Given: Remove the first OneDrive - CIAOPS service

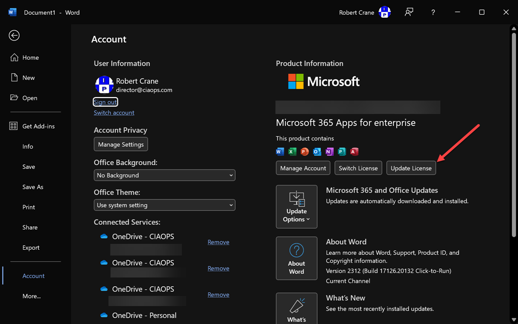Looking at the screenshot, I should pos(218,242).
